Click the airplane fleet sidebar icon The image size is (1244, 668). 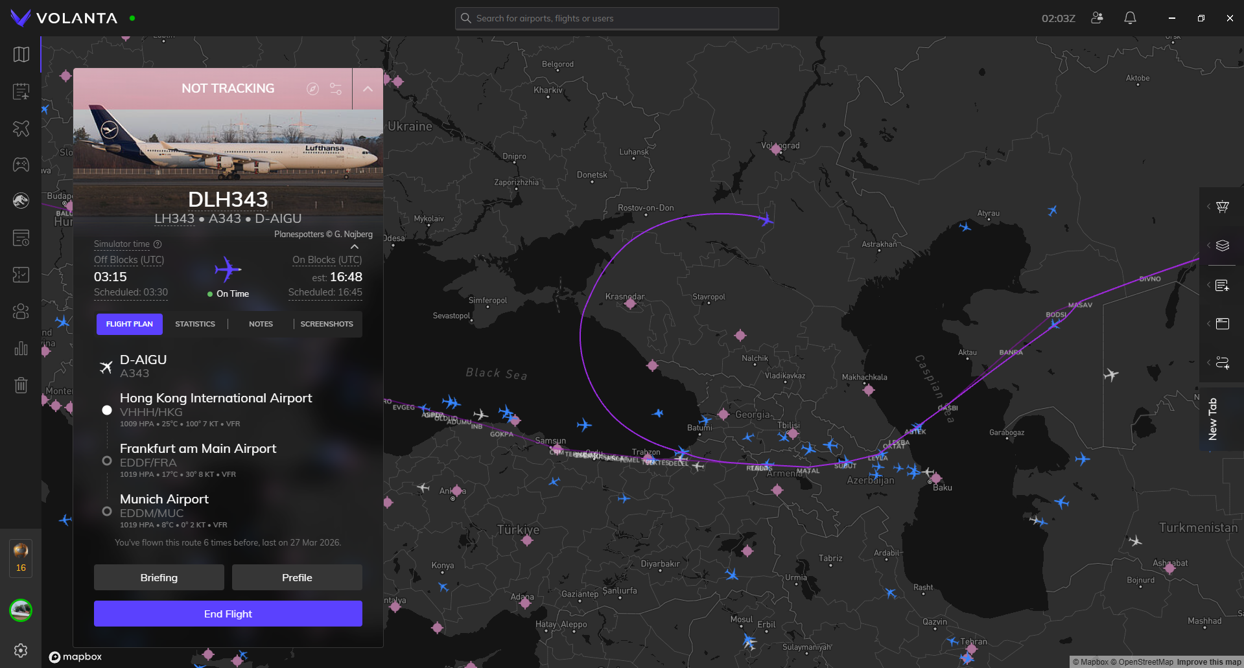point(21,128)
